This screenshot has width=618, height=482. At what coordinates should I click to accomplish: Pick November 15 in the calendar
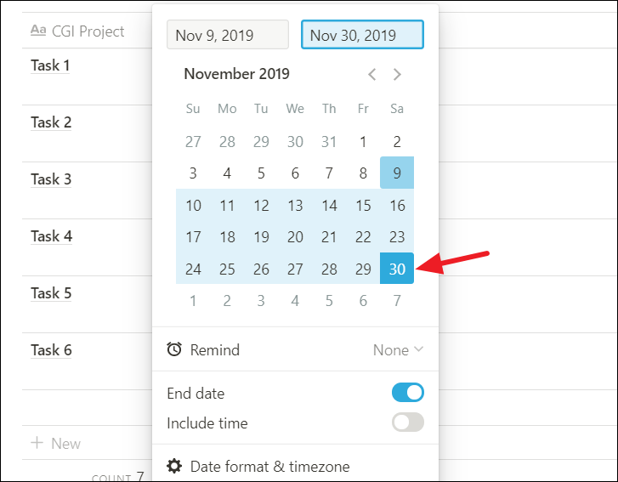(363, 206)
